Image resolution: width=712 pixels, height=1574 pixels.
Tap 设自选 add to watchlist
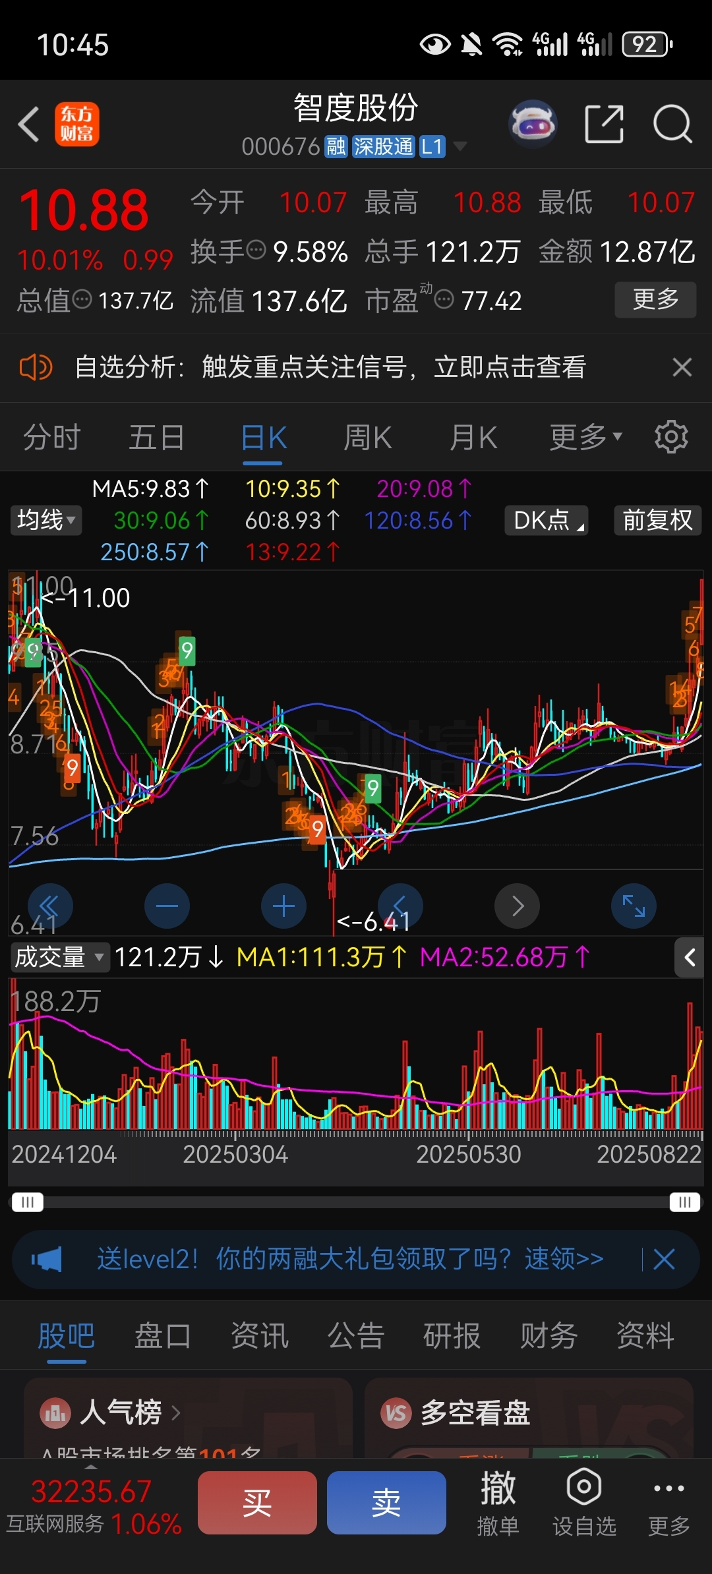coord(584,1503)
